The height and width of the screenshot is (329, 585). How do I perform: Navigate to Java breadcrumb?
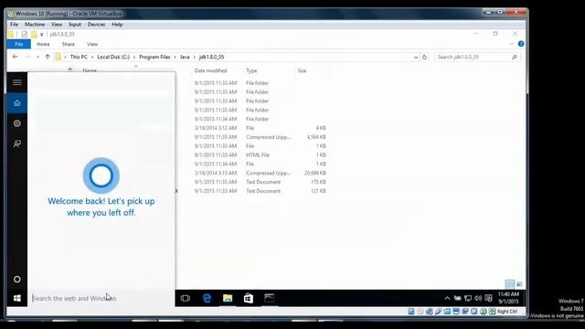(185, 57)
